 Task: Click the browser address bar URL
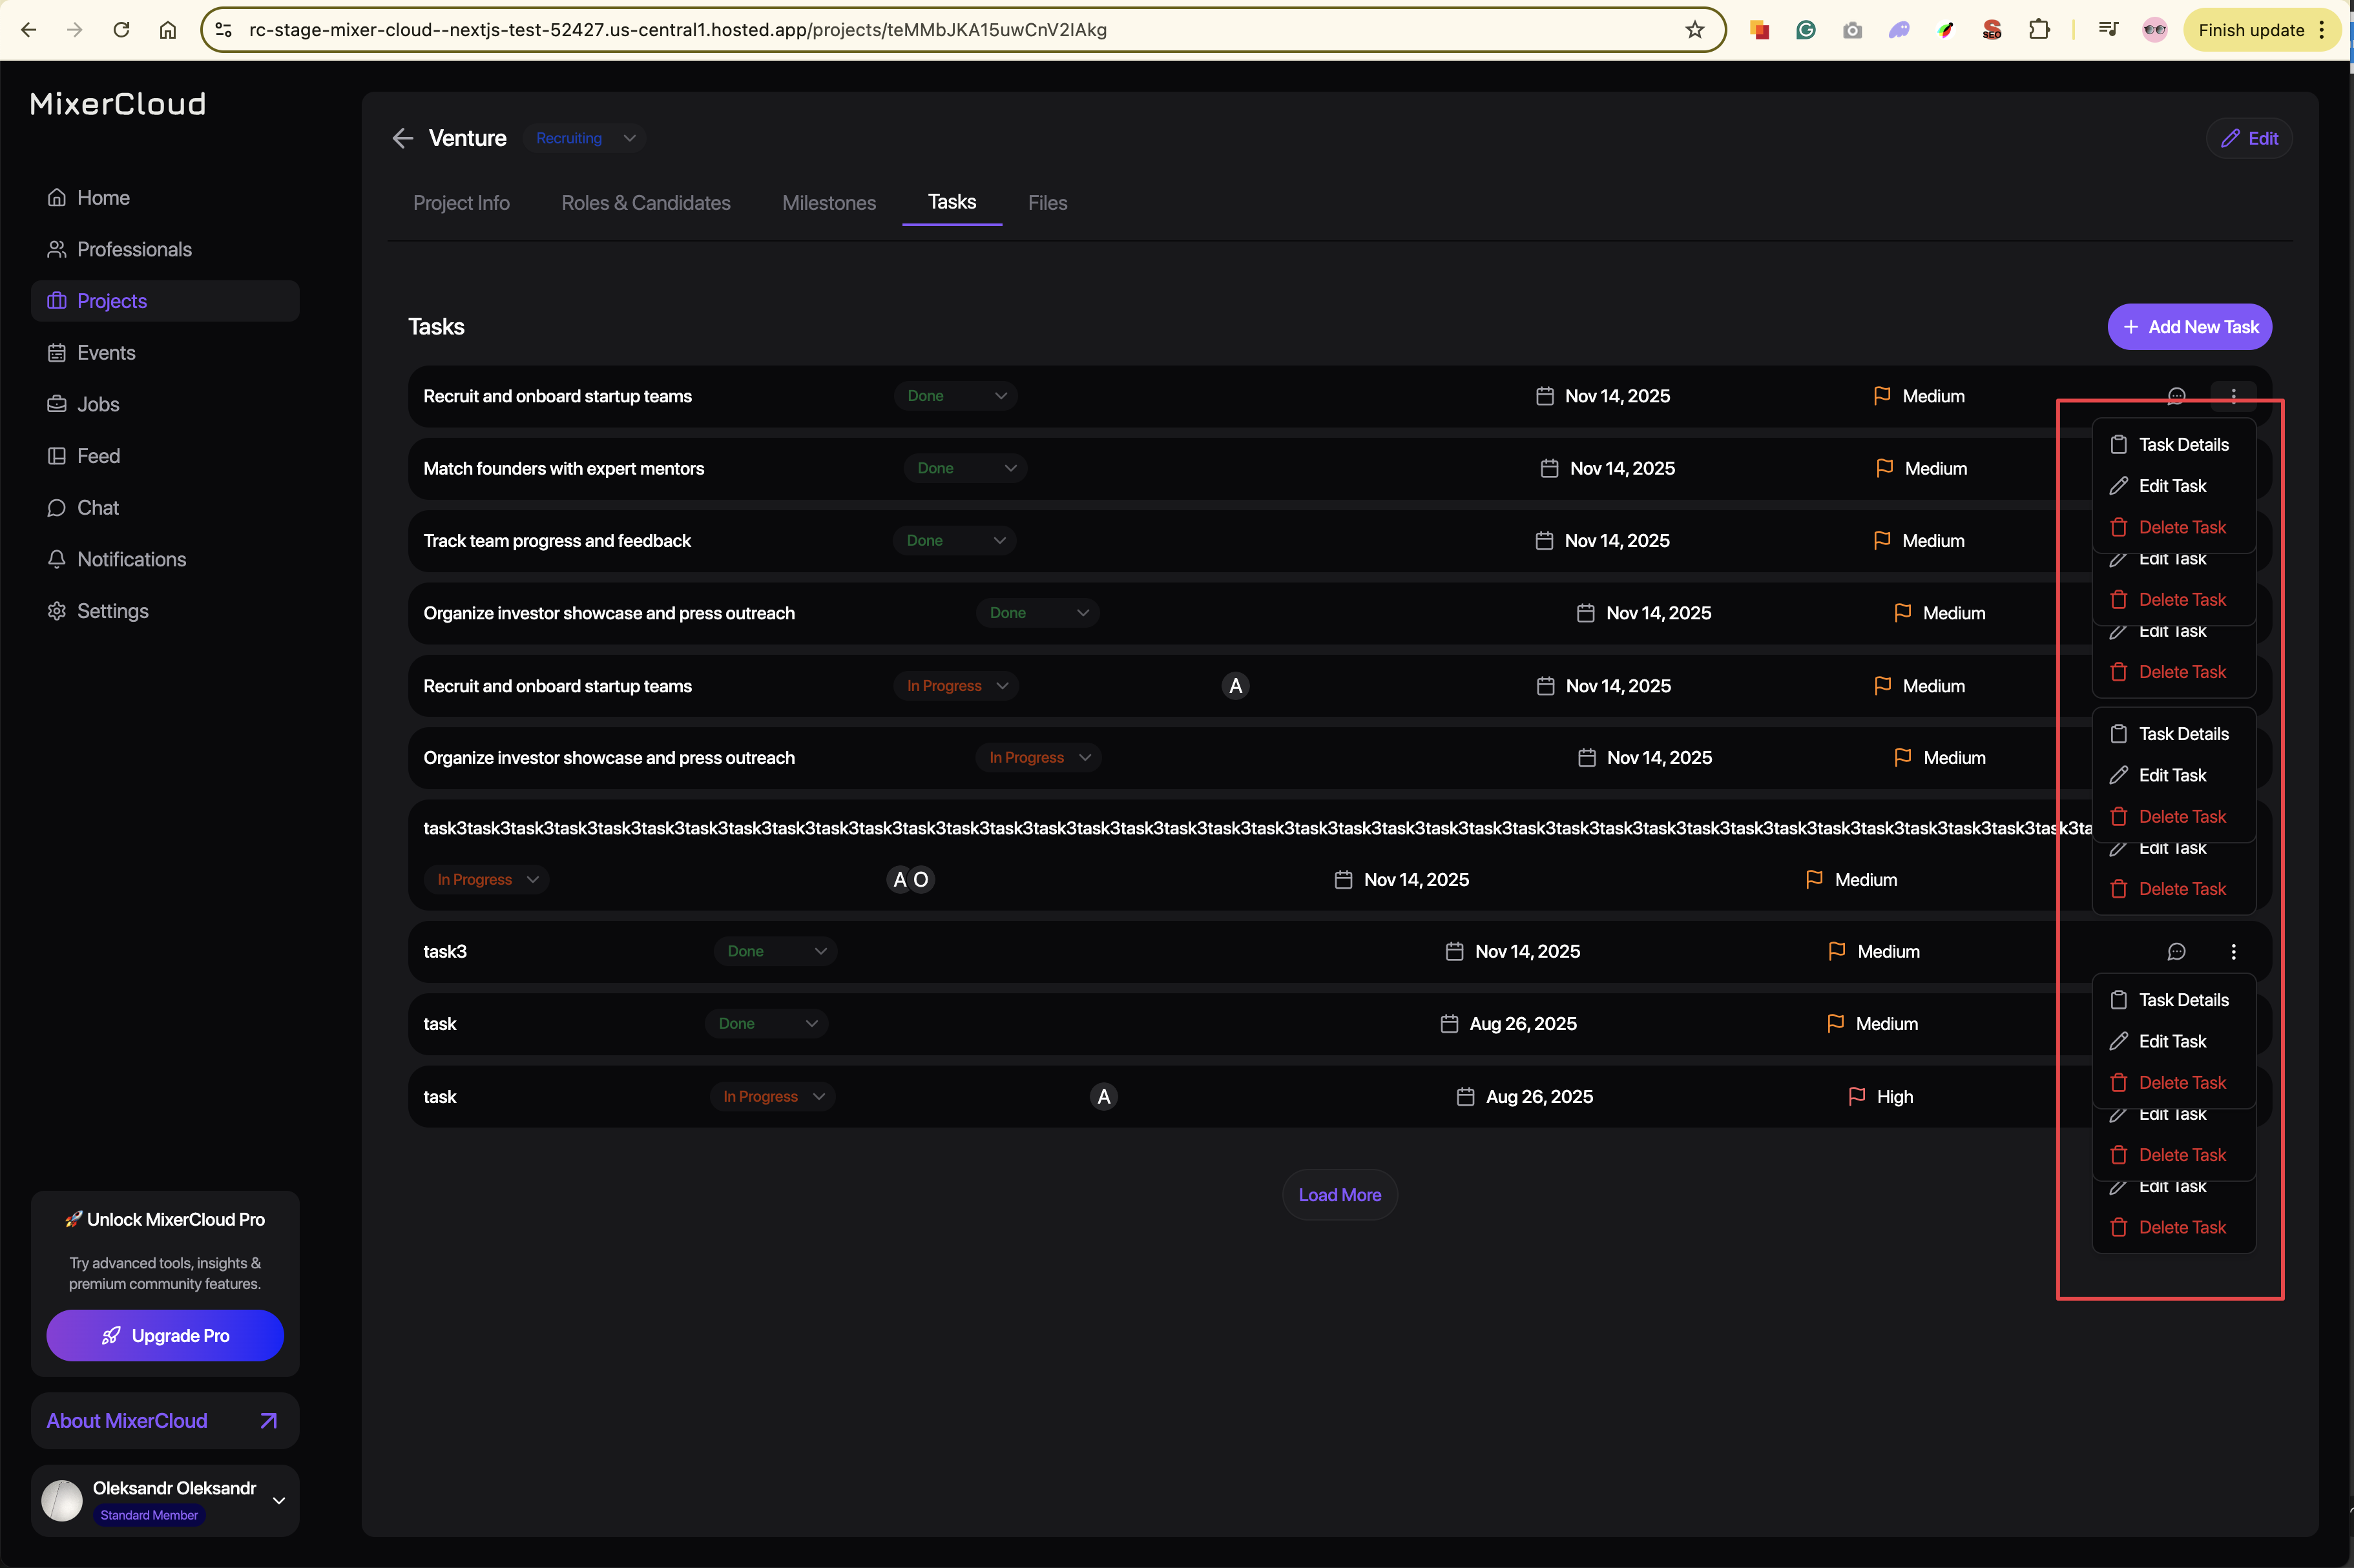click(677, 30)
